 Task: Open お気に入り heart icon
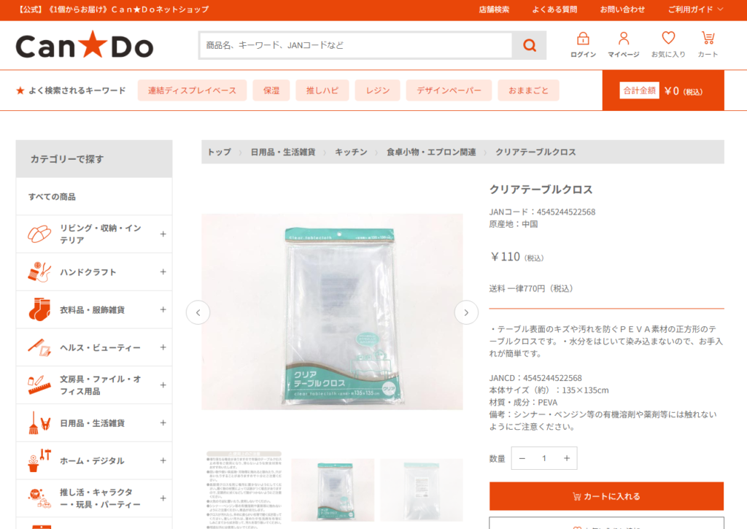tap(668, 38)
